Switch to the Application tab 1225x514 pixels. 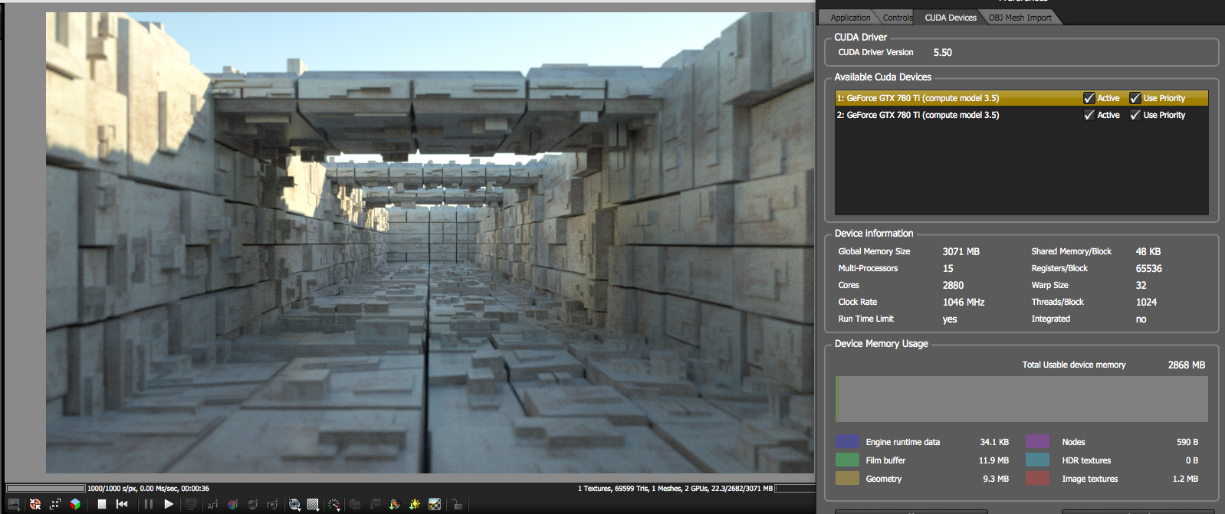pos(850,18)
